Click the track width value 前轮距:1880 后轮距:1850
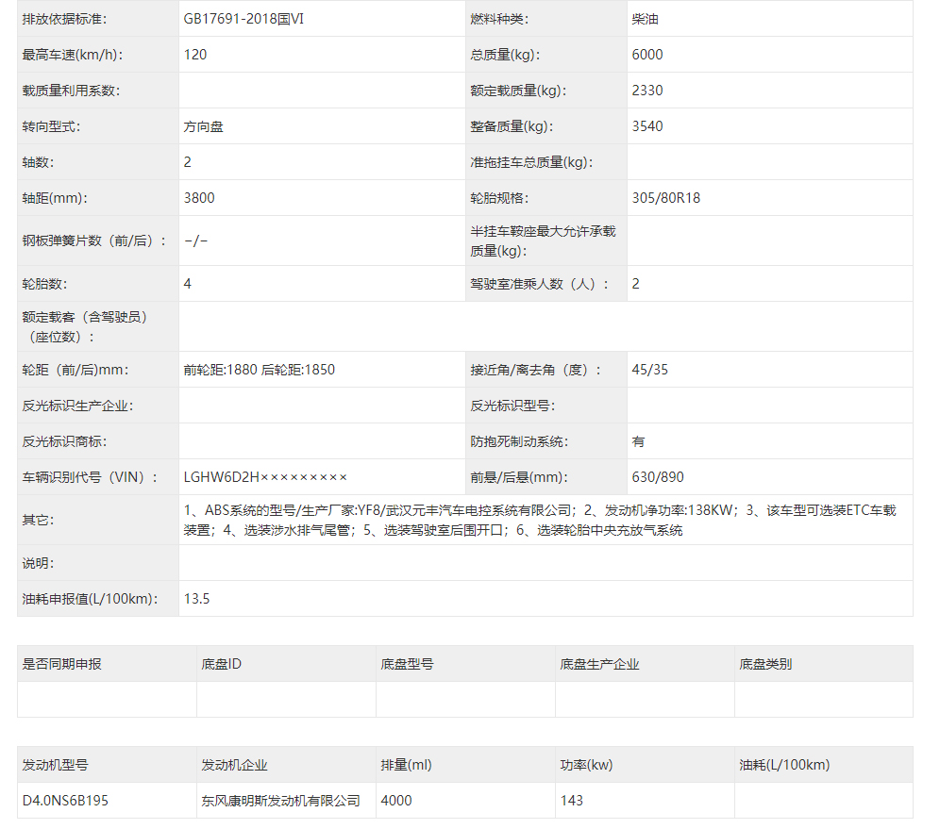Viewport: 940px width, 829px height. (260, 370)
